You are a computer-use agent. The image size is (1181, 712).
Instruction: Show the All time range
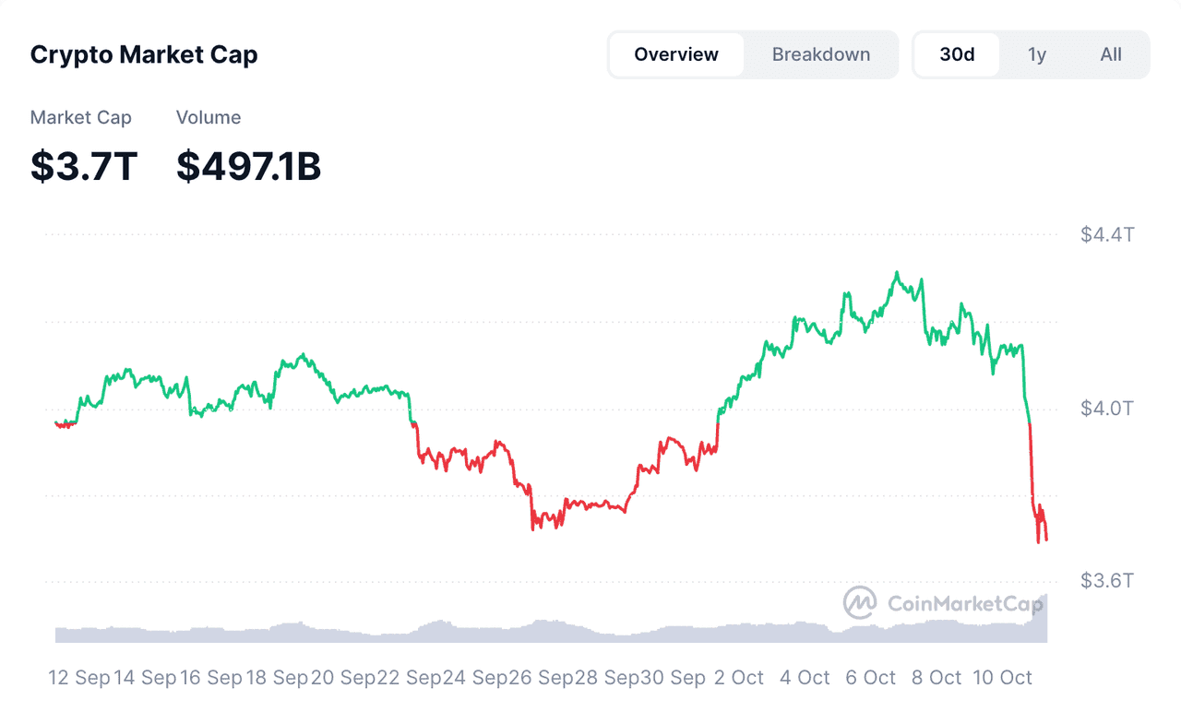coord(1111,54)
